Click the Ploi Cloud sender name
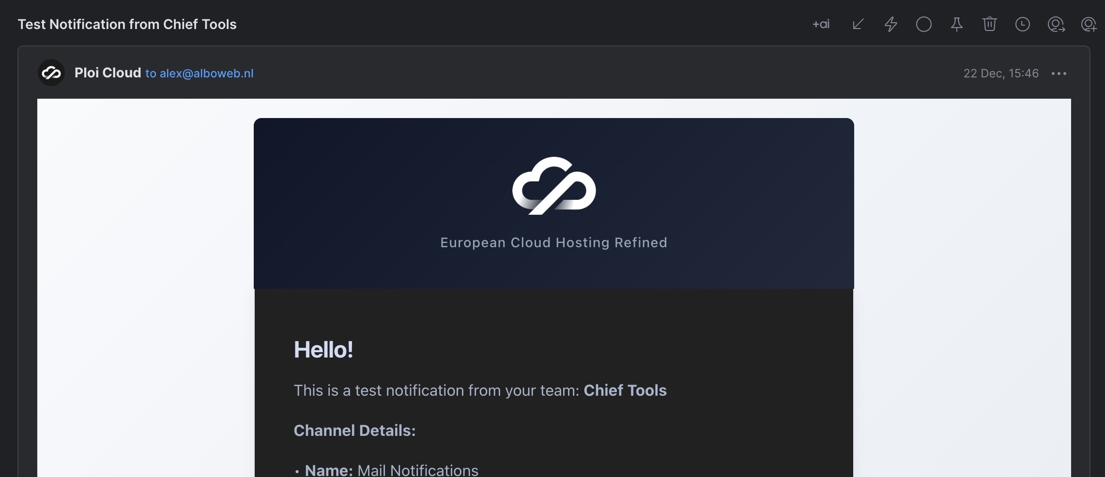1105x477 pixels. click(107, 73)
